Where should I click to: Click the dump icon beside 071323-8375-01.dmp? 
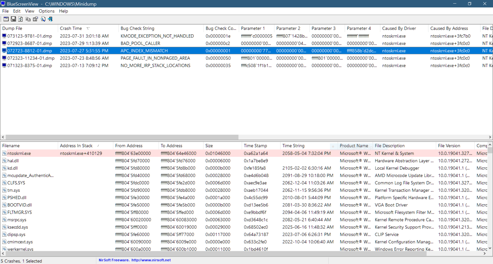tap(4, 65)
